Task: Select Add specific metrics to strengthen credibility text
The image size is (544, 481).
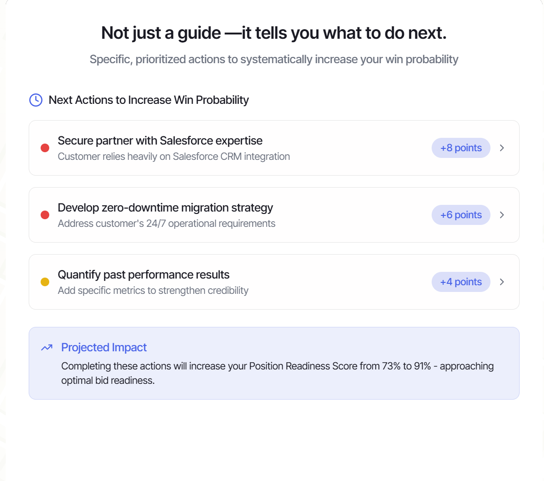Action: 153,291
